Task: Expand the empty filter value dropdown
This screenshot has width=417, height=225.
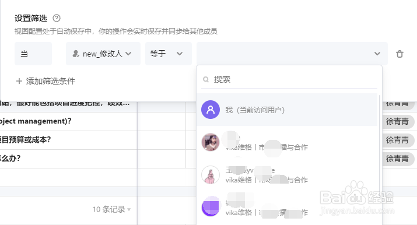Action: [292, 54]
